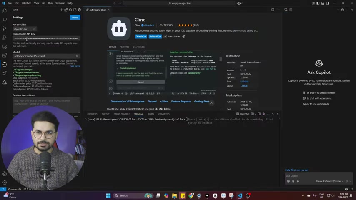Toggle bottom panel layout button
The image size is (356, 200).
pyautogui.click(x=323, y=3)
